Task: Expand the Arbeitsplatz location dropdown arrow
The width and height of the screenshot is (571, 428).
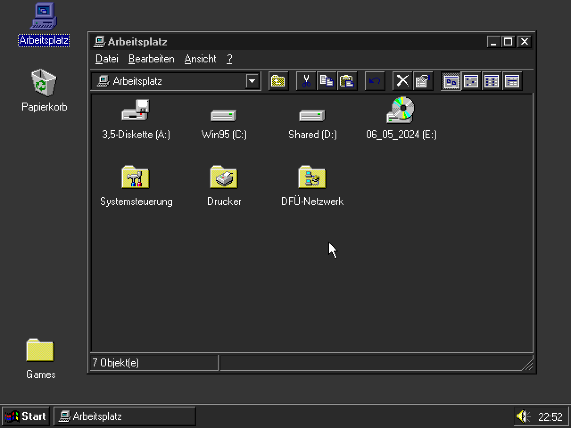Action: [x=252, y=81]
